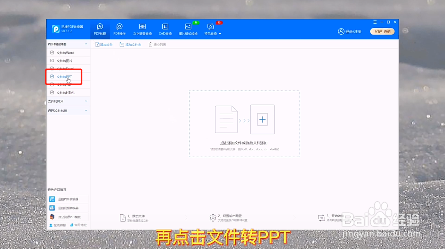The image size is (445, 249).
Task: Click the 添加文件 toolbar button
Action: click(x=104, y=44)
